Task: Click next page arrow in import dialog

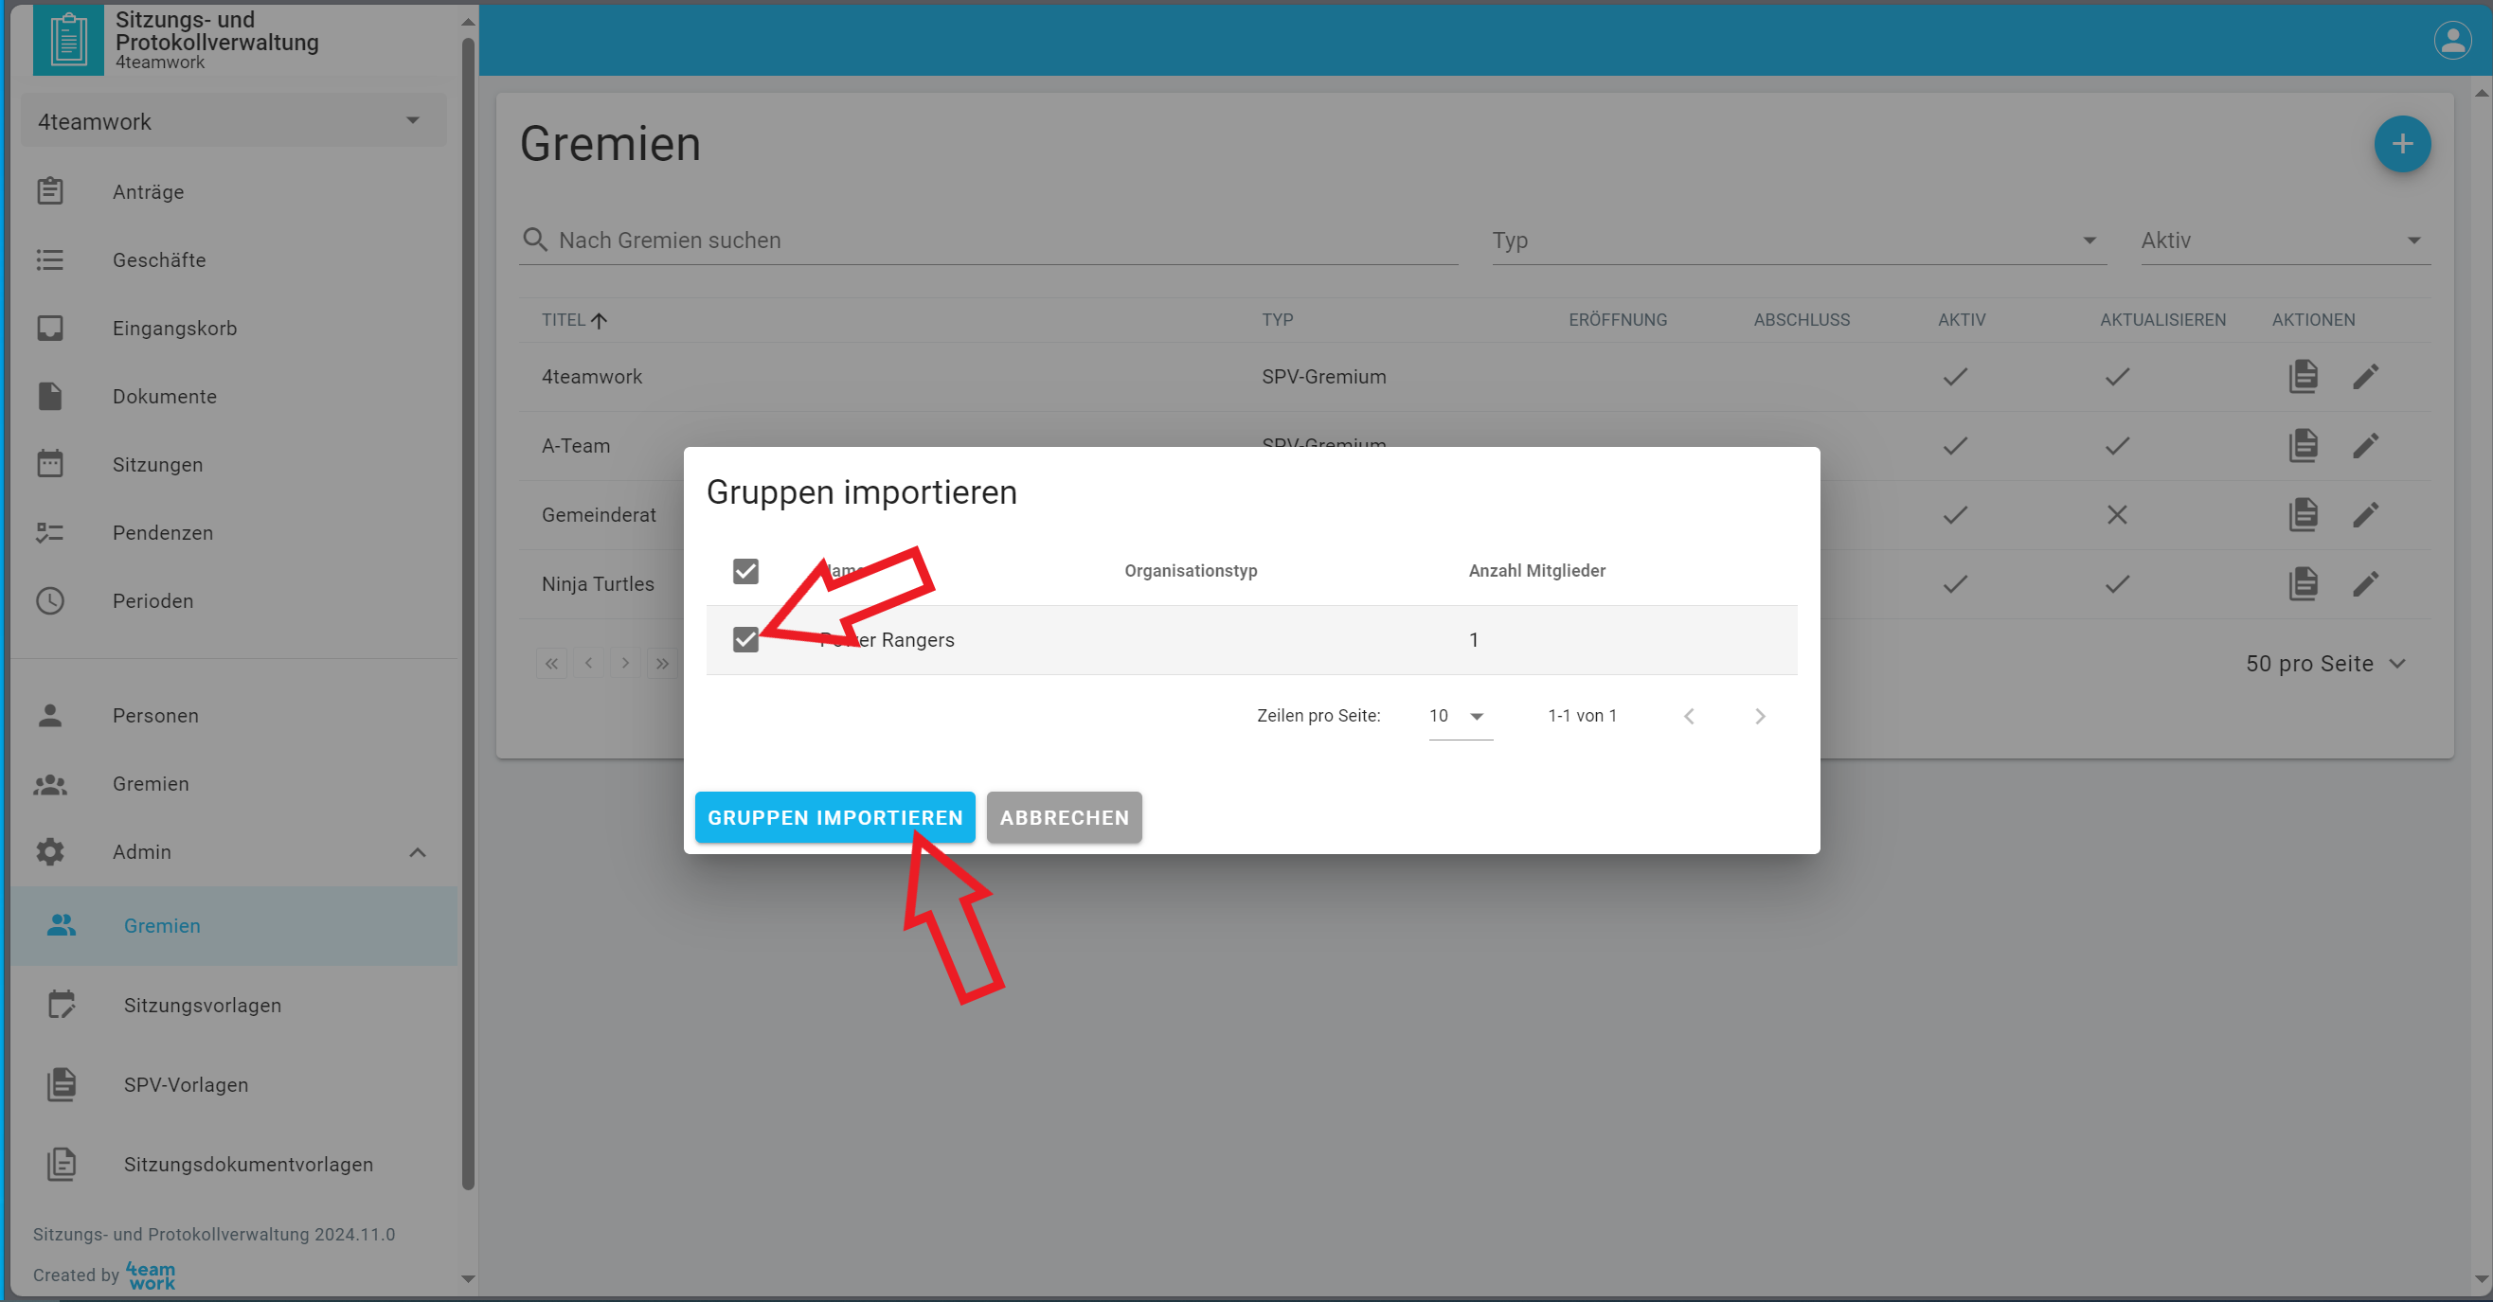Action: tap(1760, 716)
